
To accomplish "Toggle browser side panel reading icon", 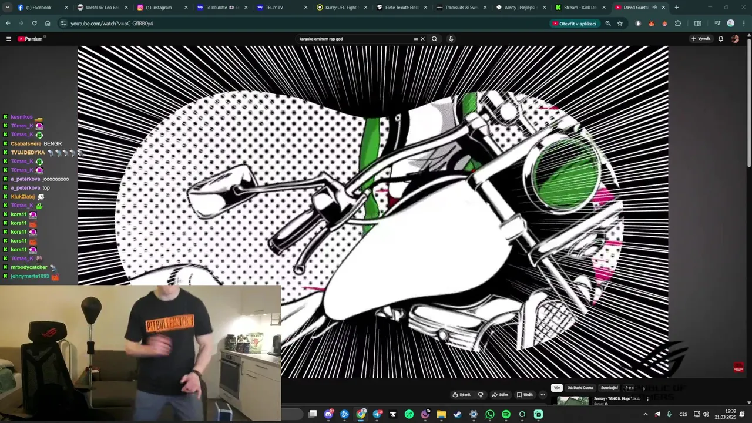I will tap(698, 23).
